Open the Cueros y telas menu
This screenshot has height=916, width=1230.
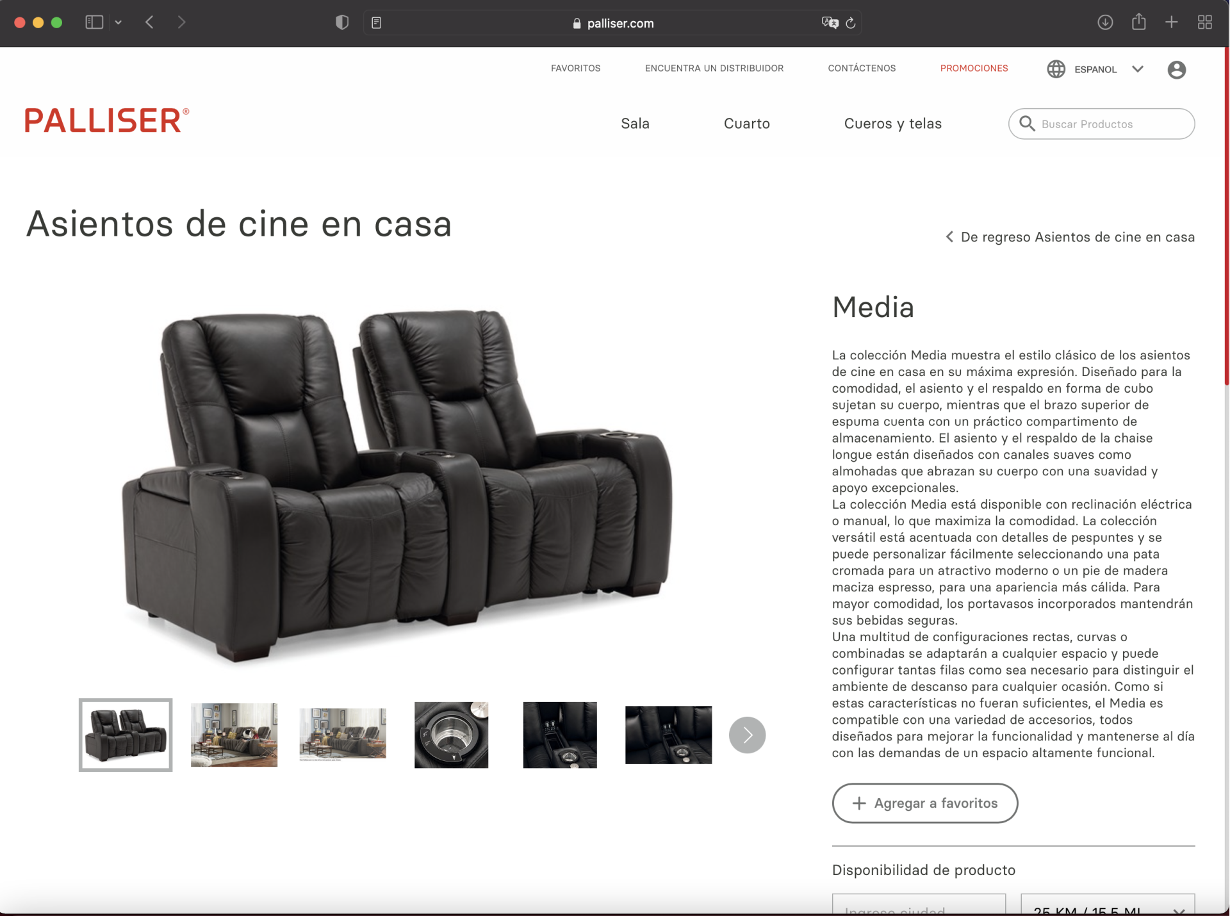click(x=893, y=124)
